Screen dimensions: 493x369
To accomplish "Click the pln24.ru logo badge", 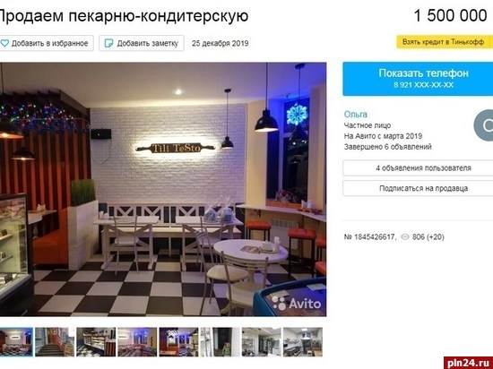I will click(468, 363).
